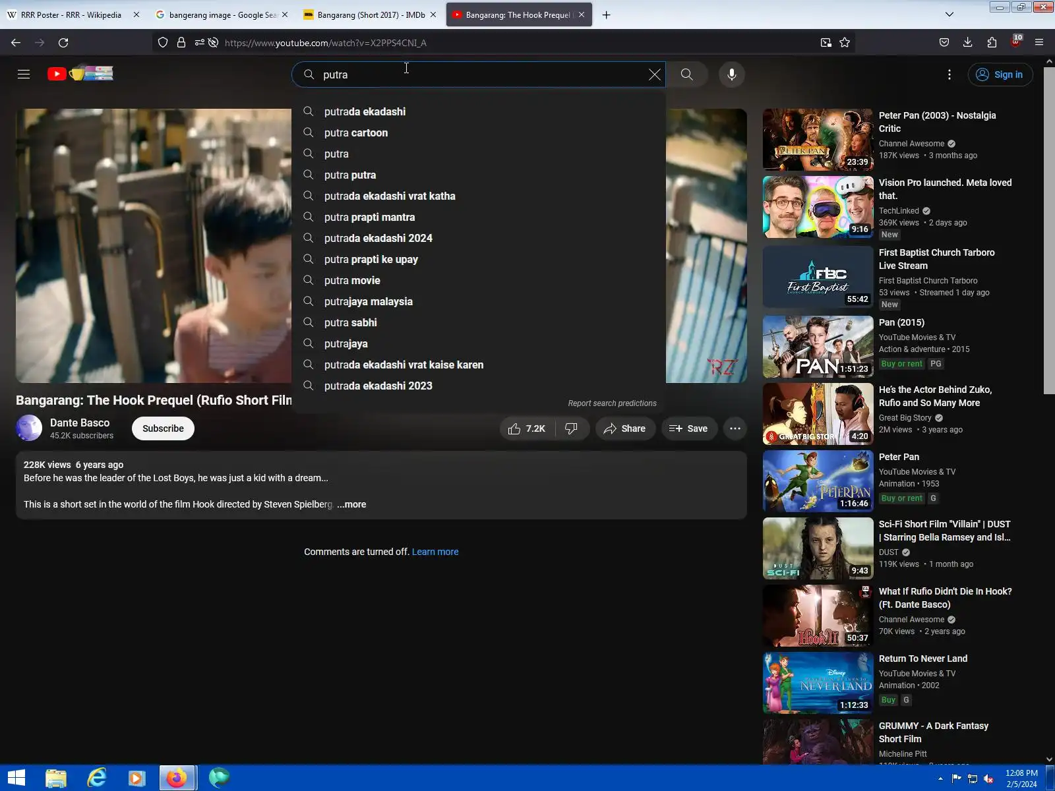Open Firefox downloads panel
The width and height of the screenshot is (1055, 791).
click(x=968, y=43)
